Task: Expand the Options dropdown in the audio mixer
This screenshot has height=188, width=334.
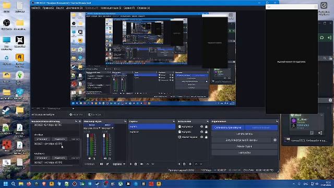Action: (x=119, y=164)
